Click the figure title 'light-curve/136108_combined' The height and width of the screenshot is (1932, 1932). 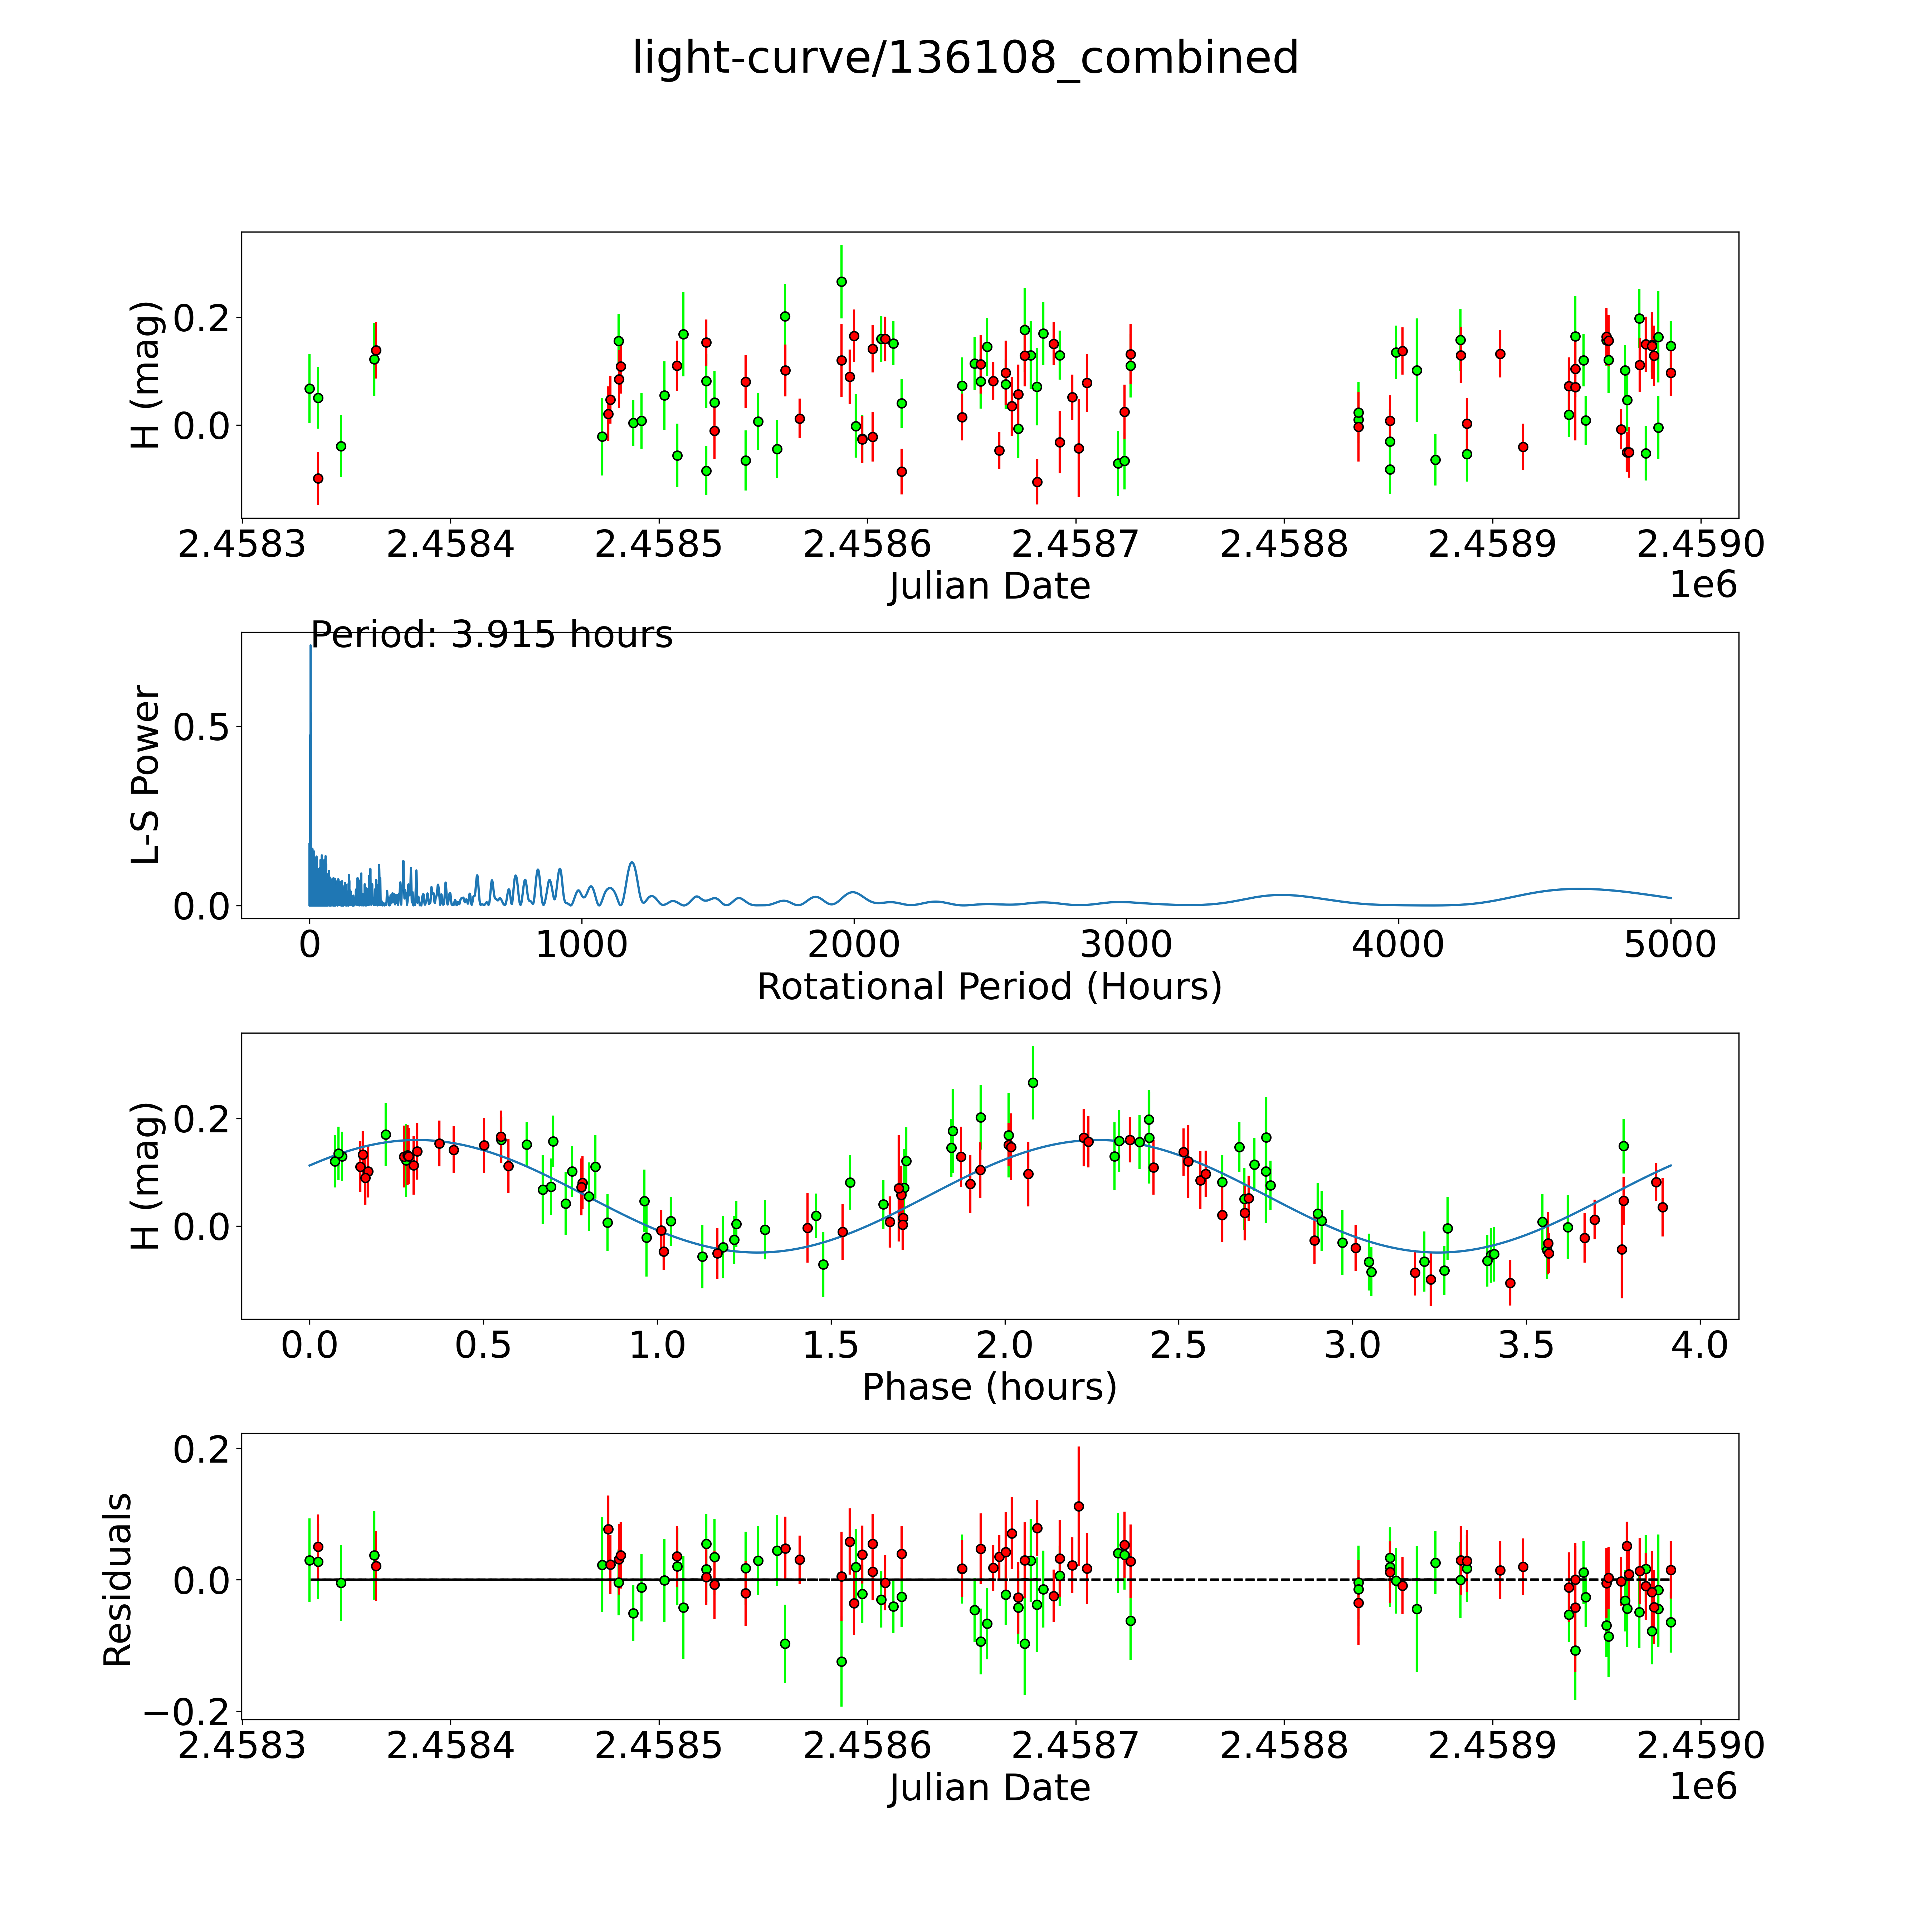click(x=965, y=58)
